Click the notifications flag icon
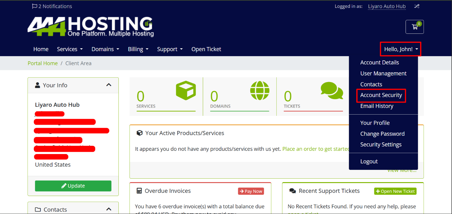Image resolution: width=452 pixels, height=214 pixels. click(34, 6)
